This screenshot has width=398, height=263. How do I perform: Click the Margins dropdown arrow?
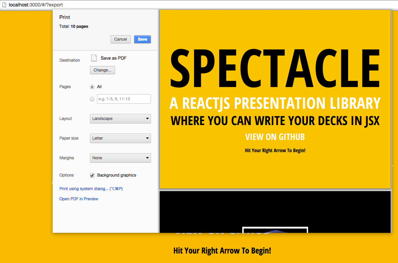click(x=147, y=158)
